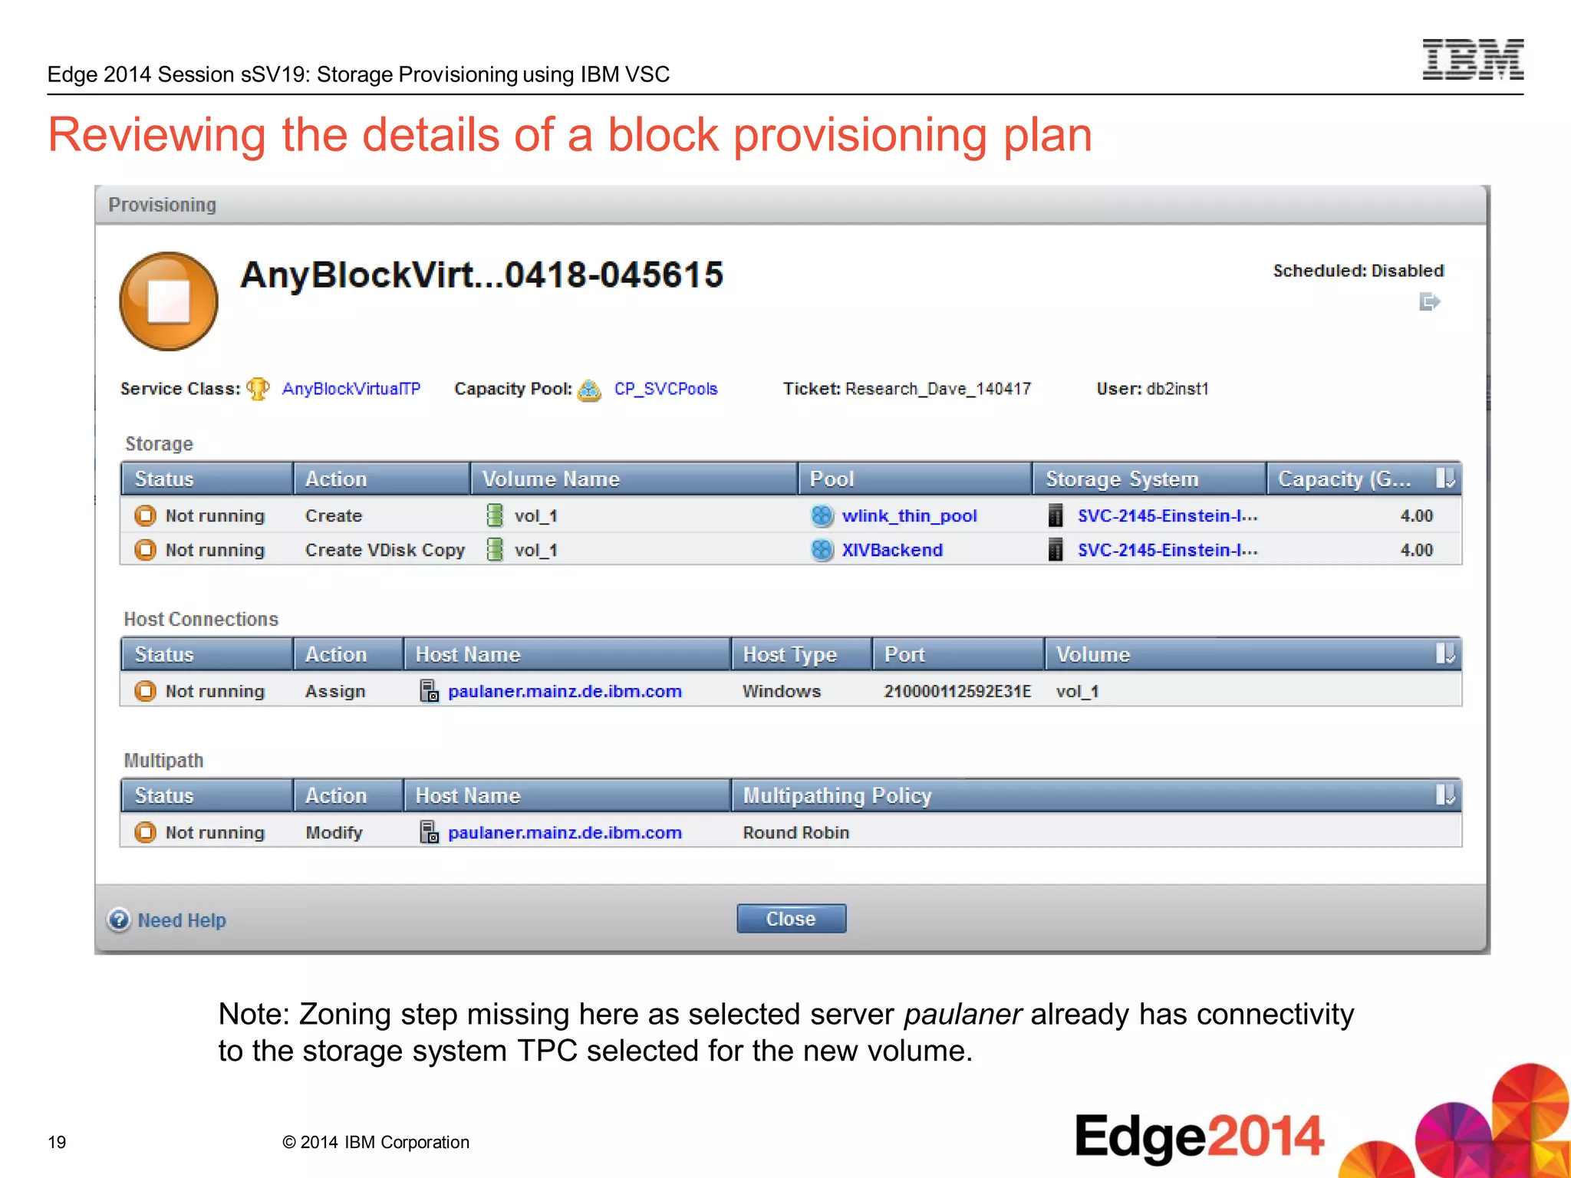Click host icon in Modify row
This screenshot has height=1178, width=1571.
click(x=429, y=832)
